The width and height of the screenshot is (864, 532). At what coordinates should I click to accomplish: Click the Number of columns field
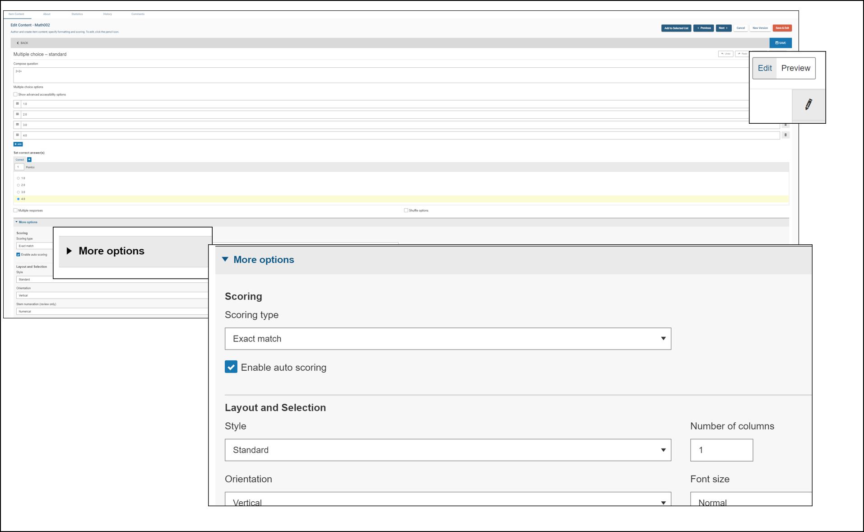tap(721, 450)
